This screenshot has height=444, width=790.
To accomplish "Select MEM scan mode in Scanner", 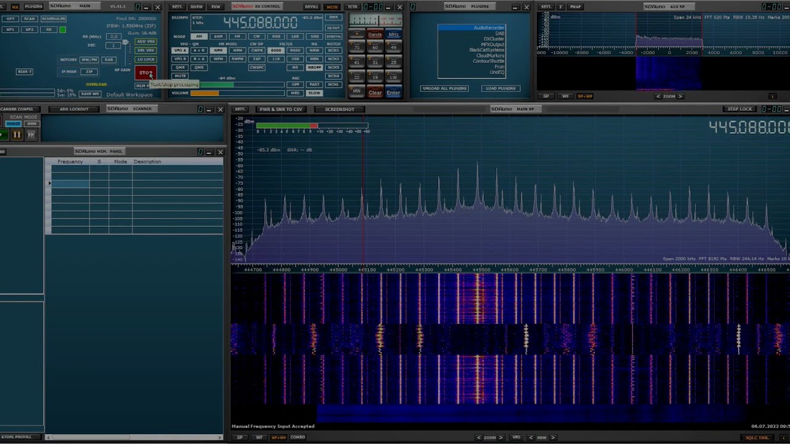I will point(31,124).
